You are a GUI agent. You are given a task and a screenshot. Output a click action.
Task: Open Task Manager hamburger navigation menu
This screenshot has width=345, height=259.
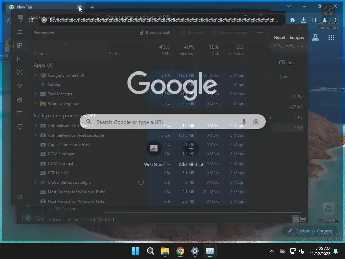pyautogui.click(x=19, y=32)
